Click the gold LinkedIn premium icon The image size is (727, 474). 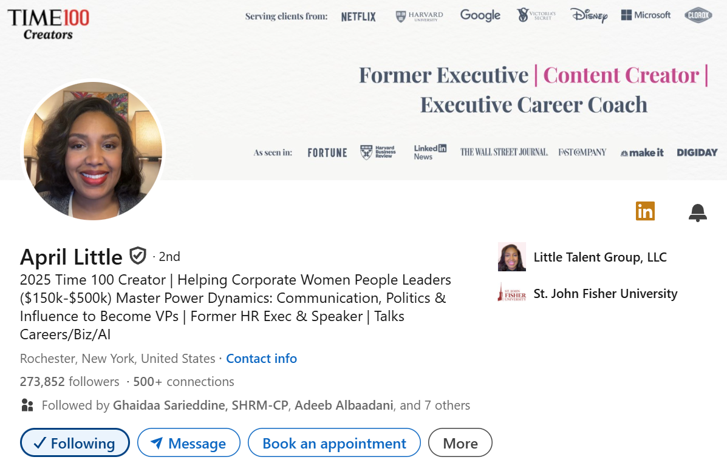(644, 211)
